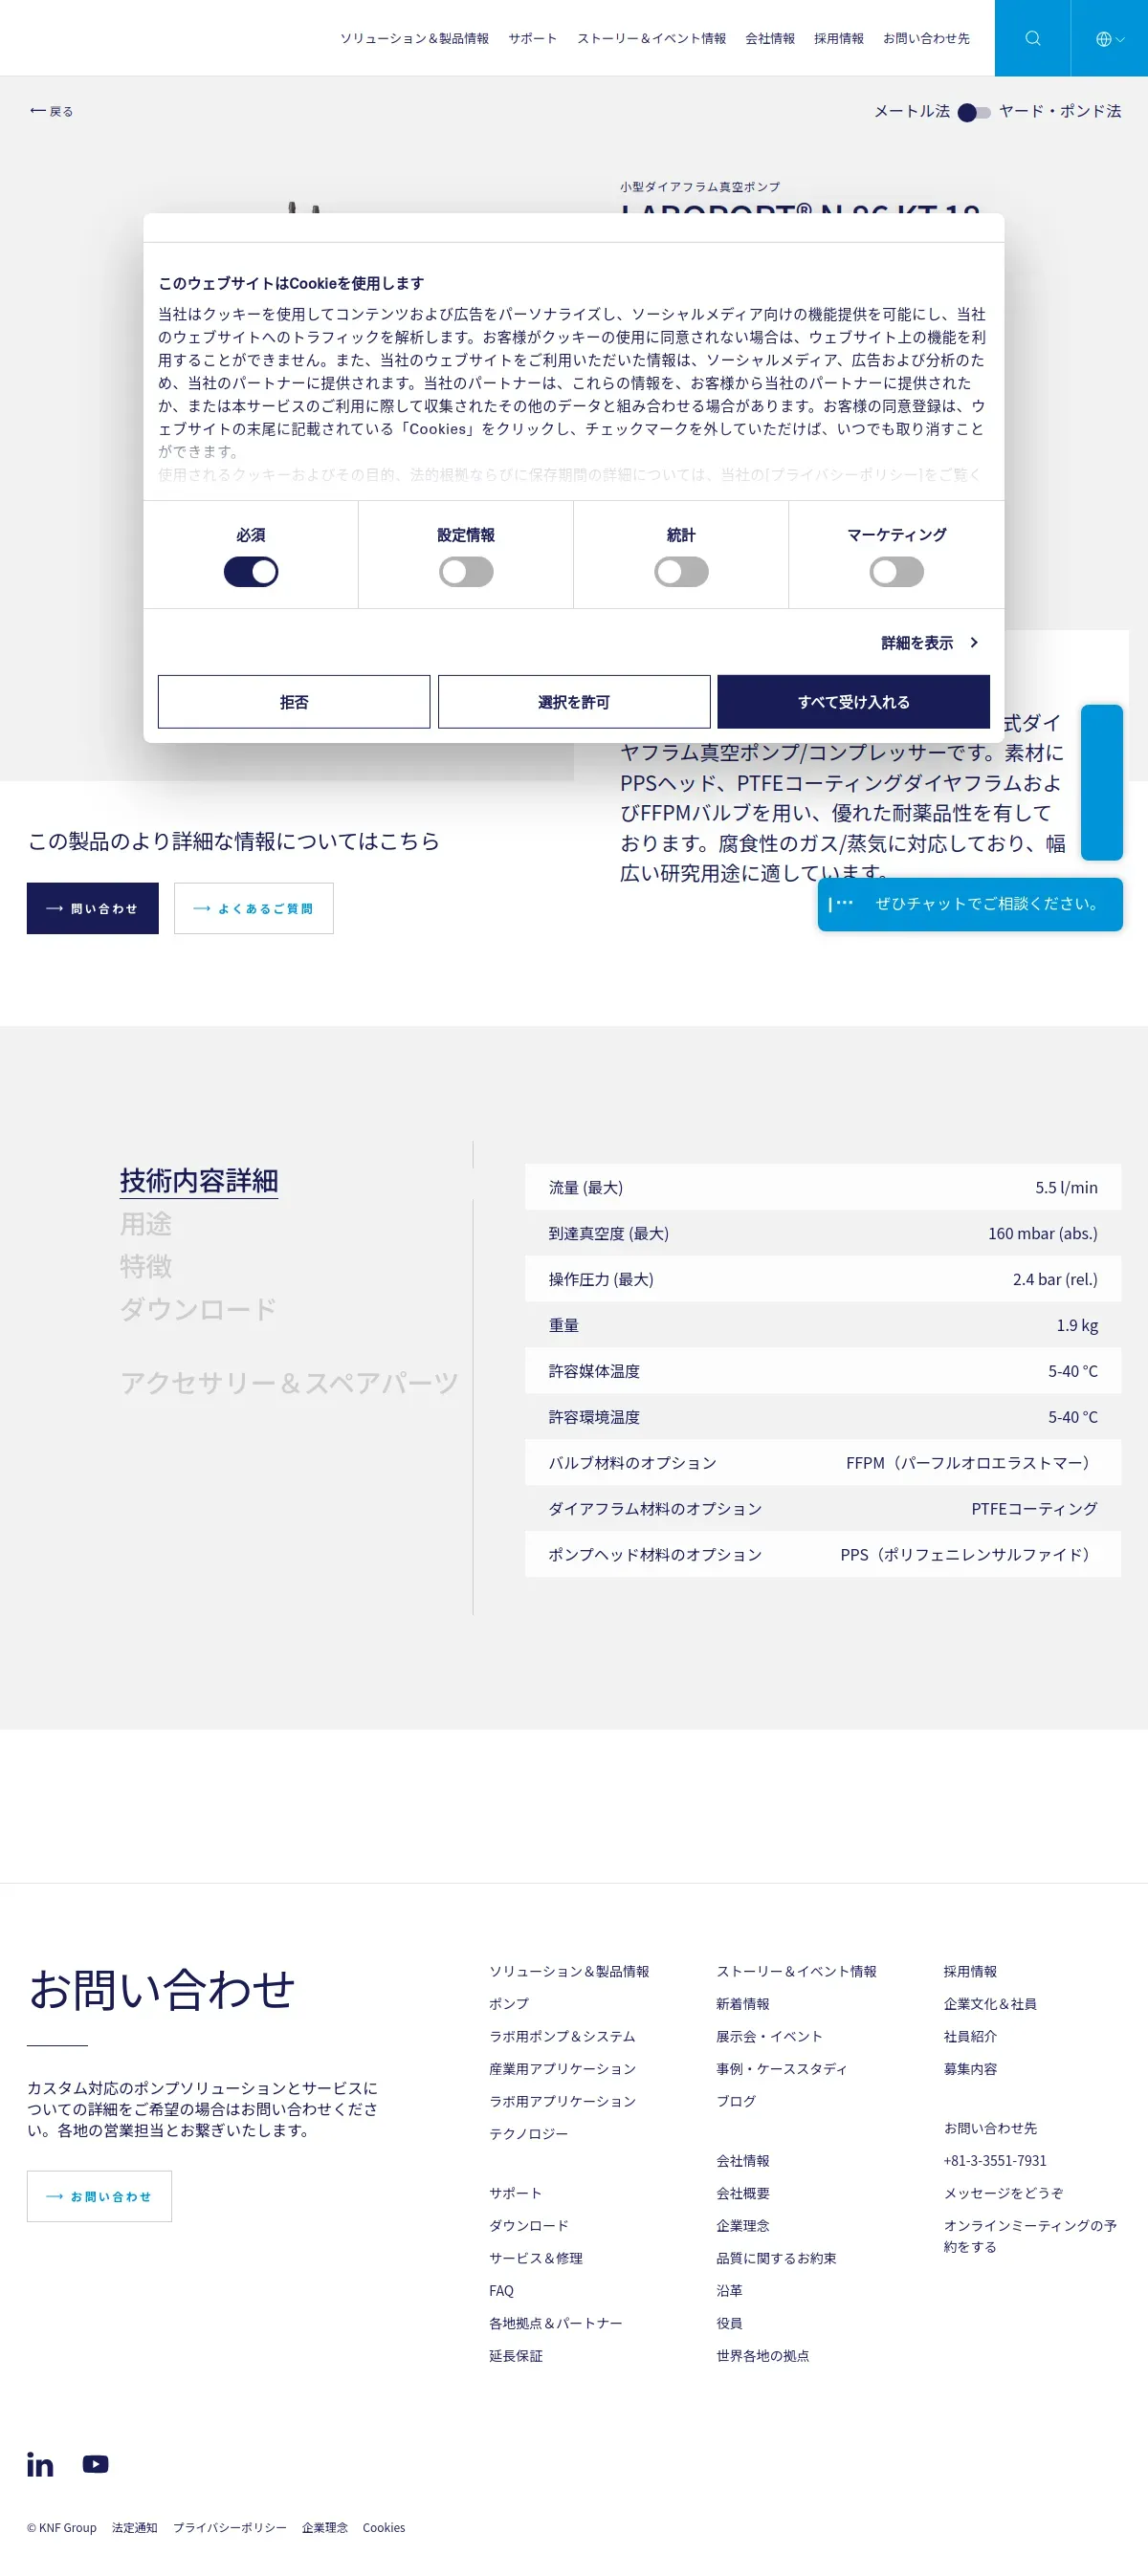Viewport: 1148px width, 2576px height.
Task: Open サポート menu in header
Action: pos(533,38)
